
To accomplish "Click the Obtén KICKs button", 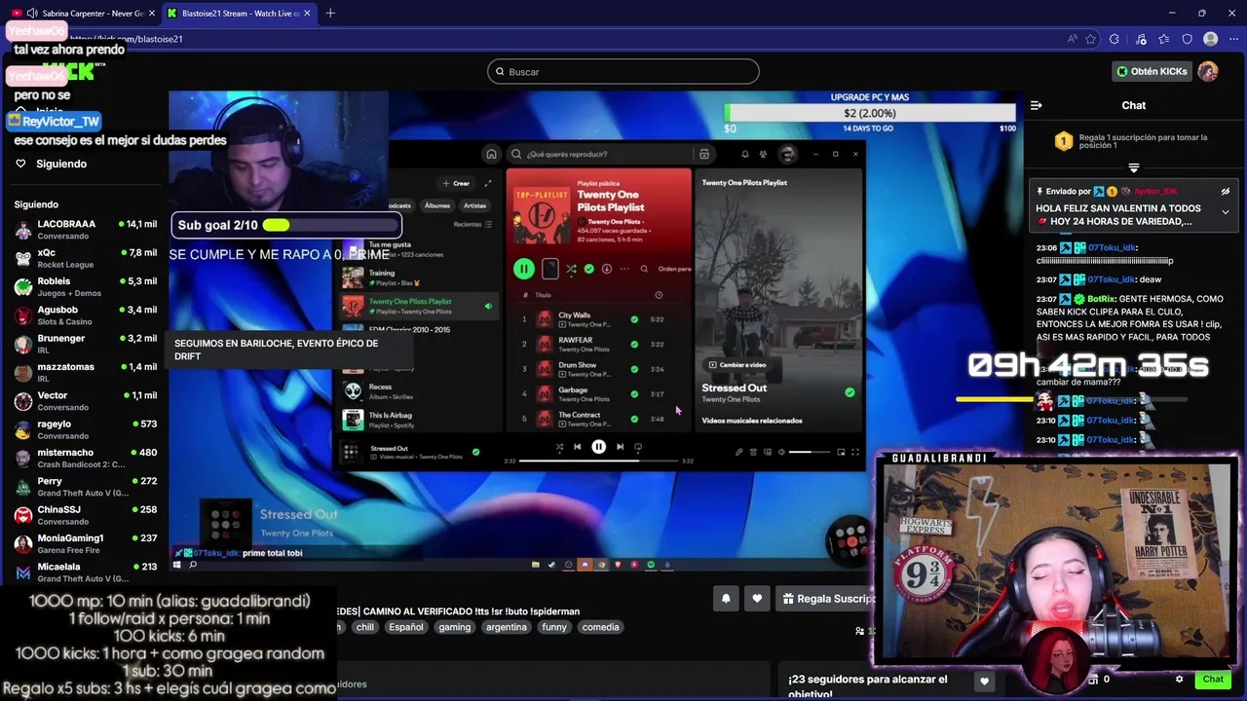I will [1153, 71].
